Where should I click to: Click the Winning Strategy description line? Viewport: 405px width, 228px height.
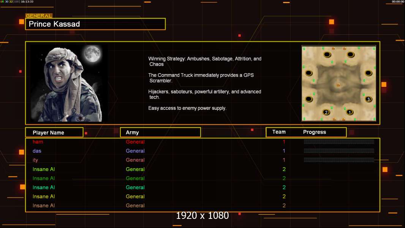(205, 62)
